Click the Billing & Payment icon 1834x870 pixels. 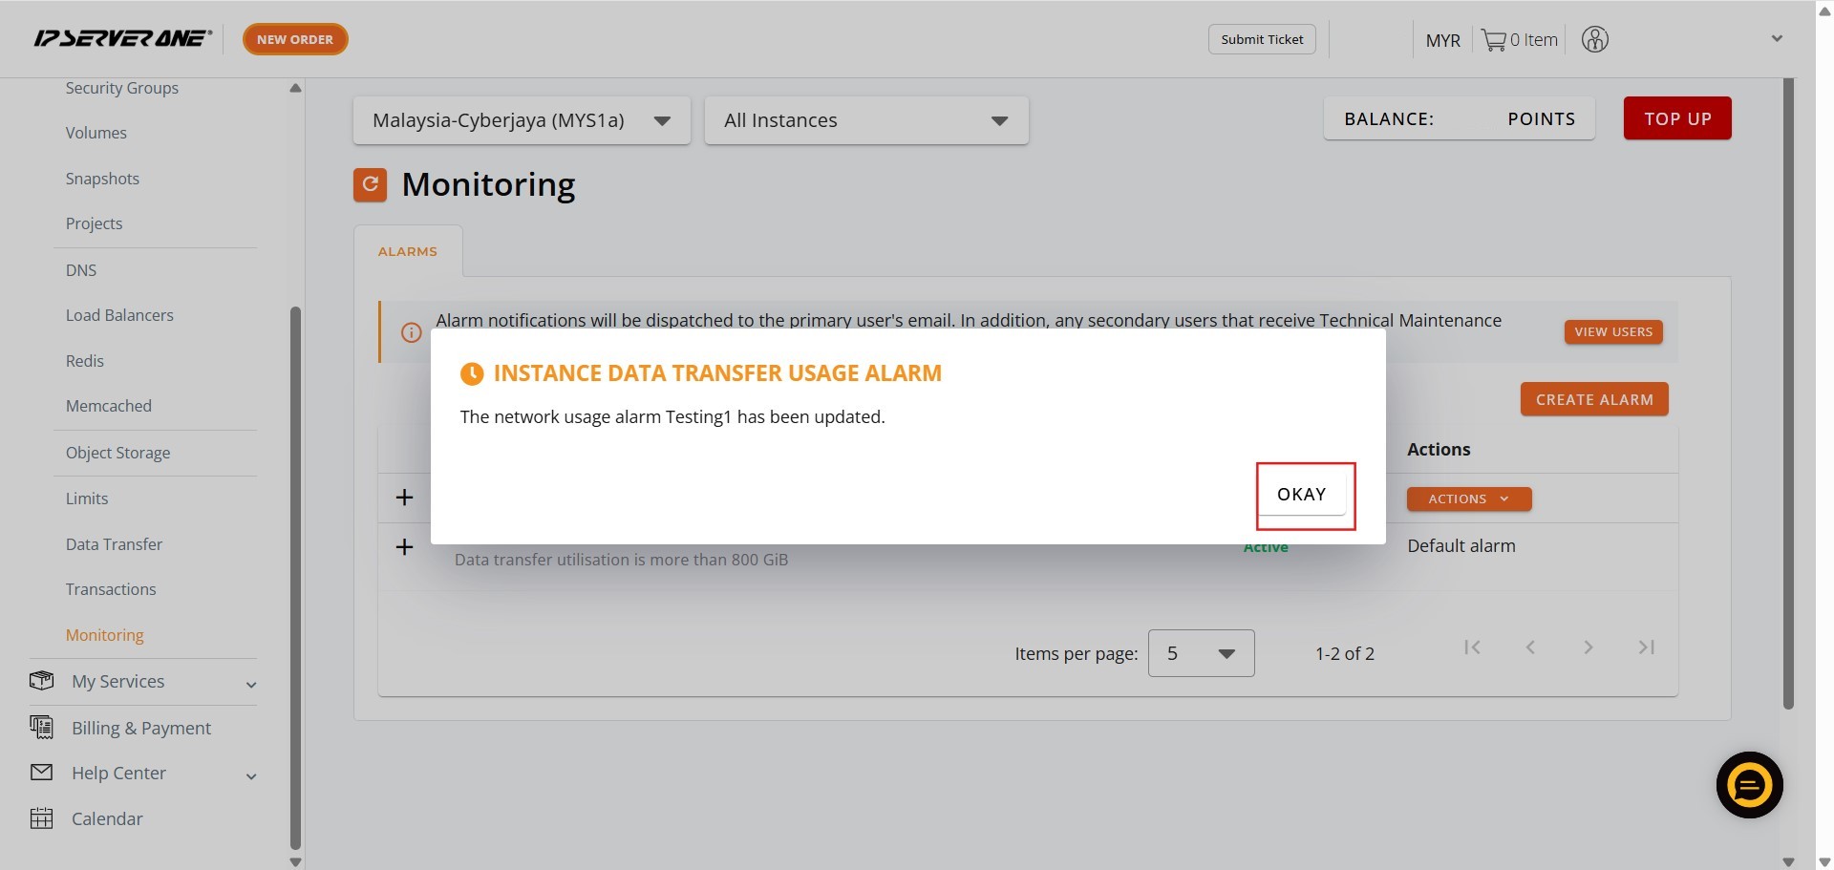pyautogui.click(x=41, y=728)
